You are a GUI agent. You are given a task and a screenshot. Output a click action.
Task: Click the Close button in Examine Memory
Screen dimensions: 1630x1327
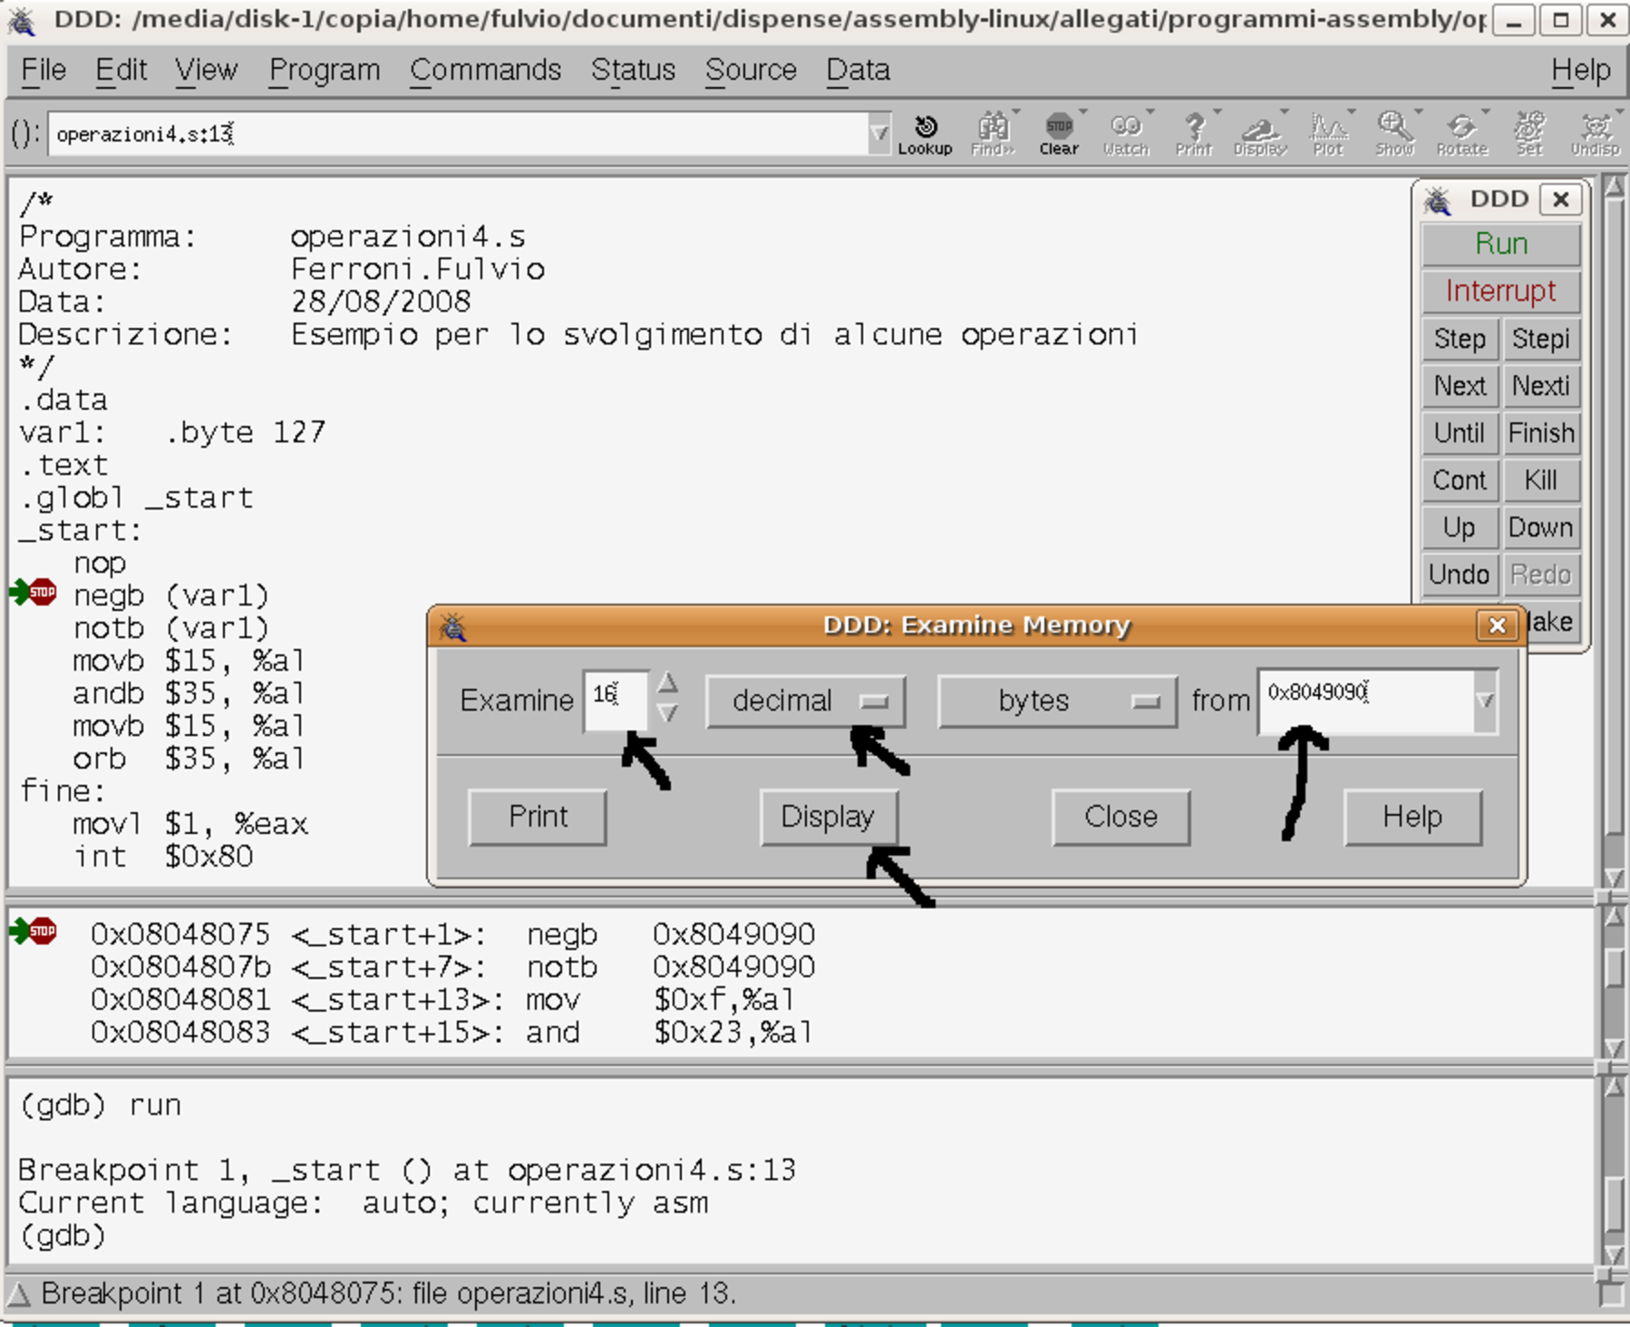1121,817
